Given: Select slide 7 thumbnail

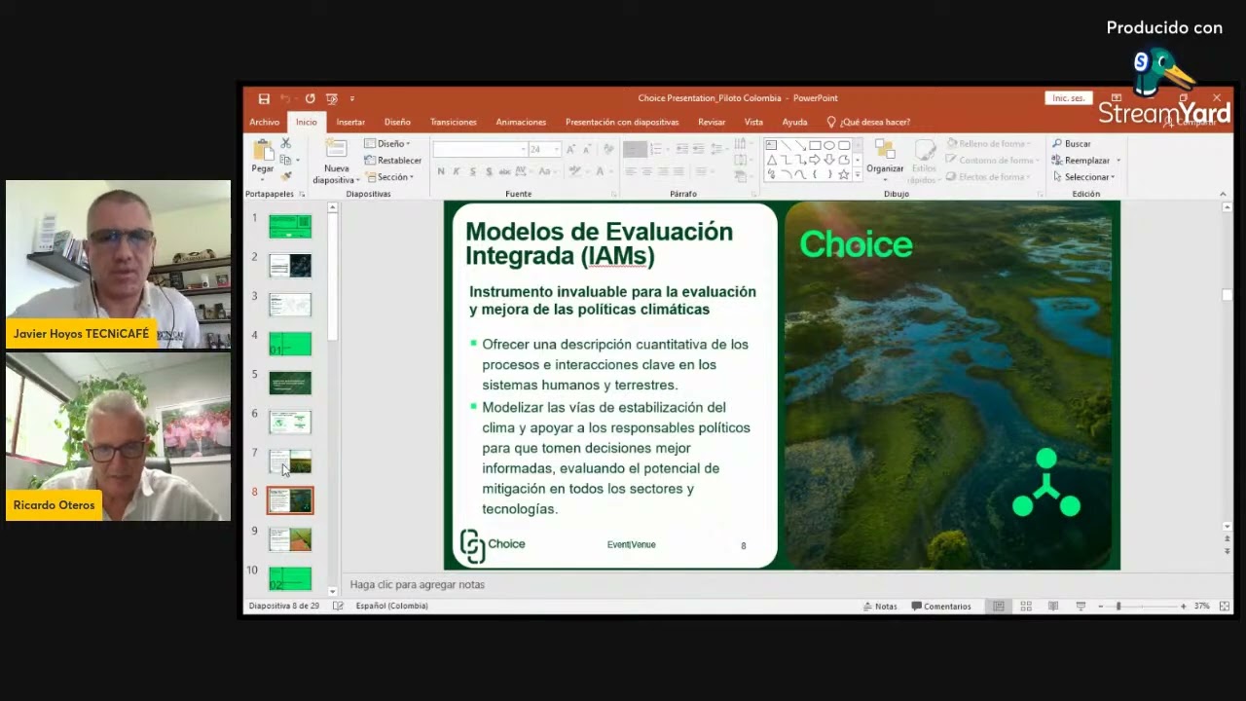Looking at the screenshot, I should coord(290,461).
